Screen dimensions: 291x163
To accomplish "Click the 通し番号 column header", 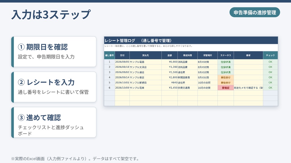I will click(109, 55).
